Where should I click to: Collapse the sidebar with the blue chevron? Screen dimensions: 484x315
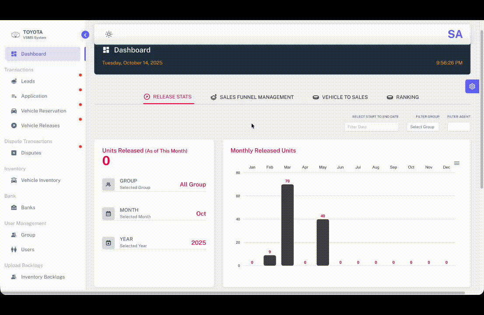(x=85, y=34)
